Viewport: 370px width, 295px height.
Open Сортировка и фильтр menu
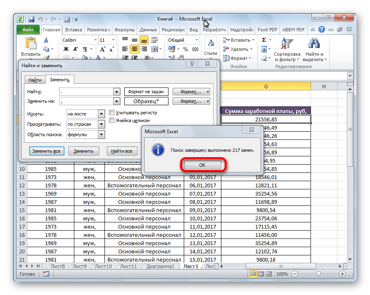287,50
